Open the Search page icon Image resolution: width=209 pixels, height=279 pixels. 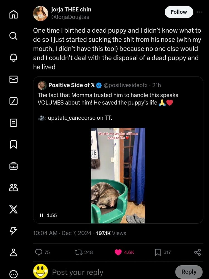(13, 36)
